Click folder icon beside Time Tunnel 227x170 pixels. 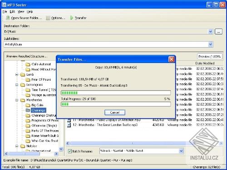(x=28, y=90)
